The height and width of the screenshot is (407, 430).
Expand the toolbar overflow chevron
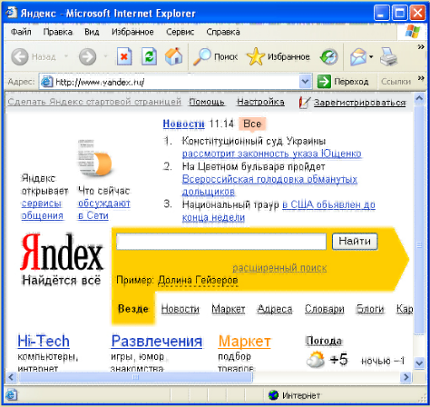point(421,46)
